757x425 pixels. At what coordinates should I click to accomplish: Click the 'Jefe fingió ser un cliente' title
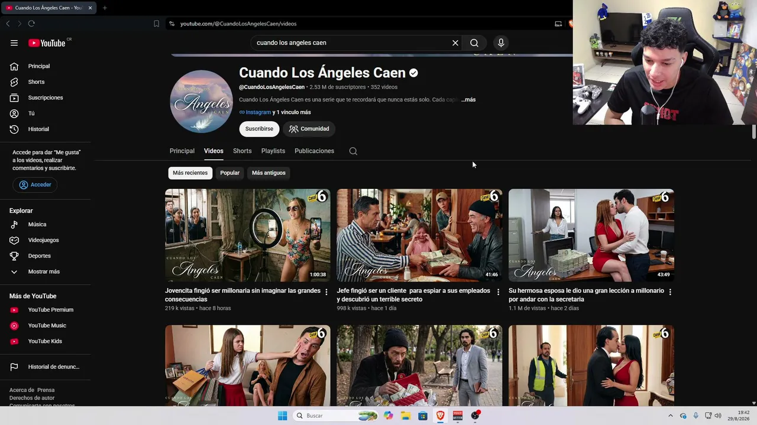(x=413, y=295)
